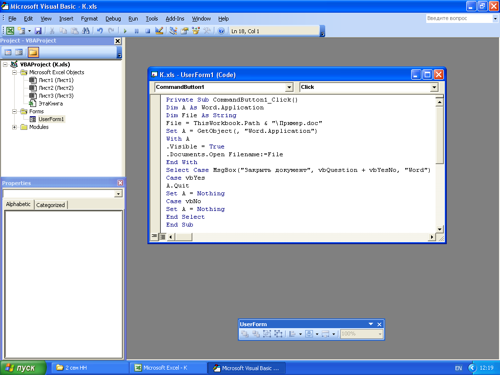
Task: Click Bring To Front icon in UserForm toolbar
Action: point(245,334)
